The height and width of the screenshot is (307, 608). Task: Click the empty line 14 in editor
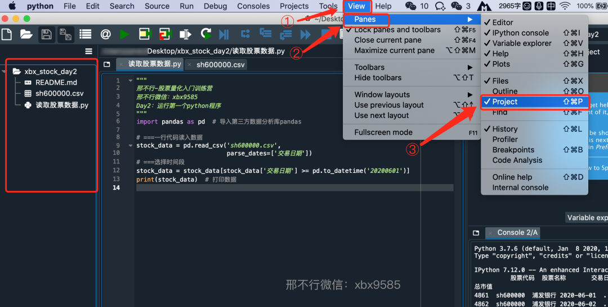294,187
